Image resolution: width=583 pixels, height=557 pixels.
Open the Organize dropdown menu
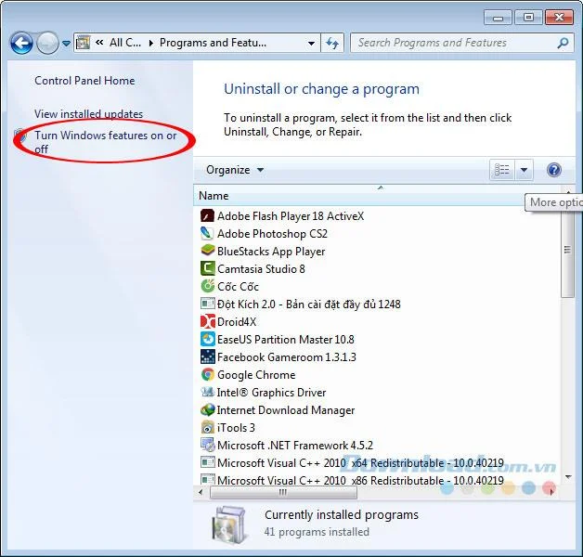pyautogui.click(x=235, y=170)
